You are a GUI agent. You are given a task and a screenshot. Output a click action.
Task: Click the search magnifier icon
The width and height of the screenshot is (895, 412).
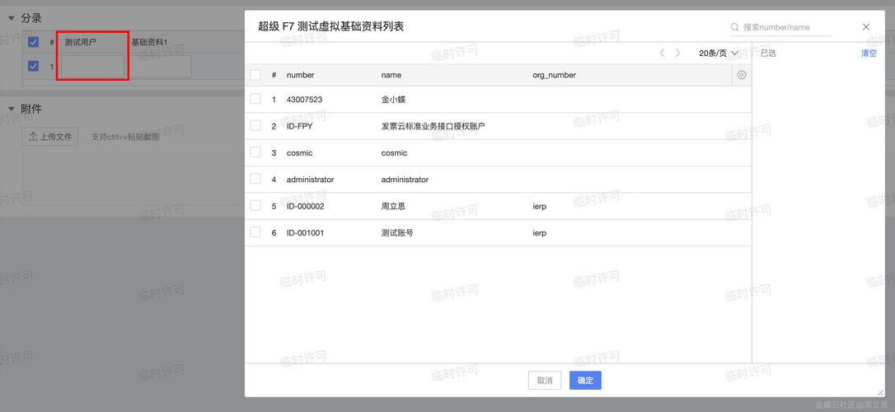click(735, 27)
